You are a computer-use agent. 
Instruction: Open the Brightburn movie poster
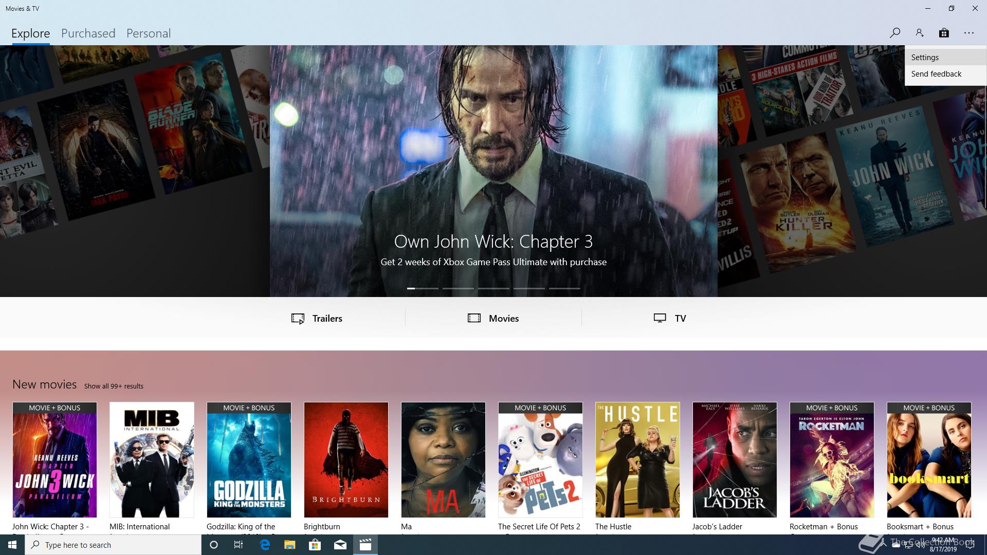[x=346, y=460]
